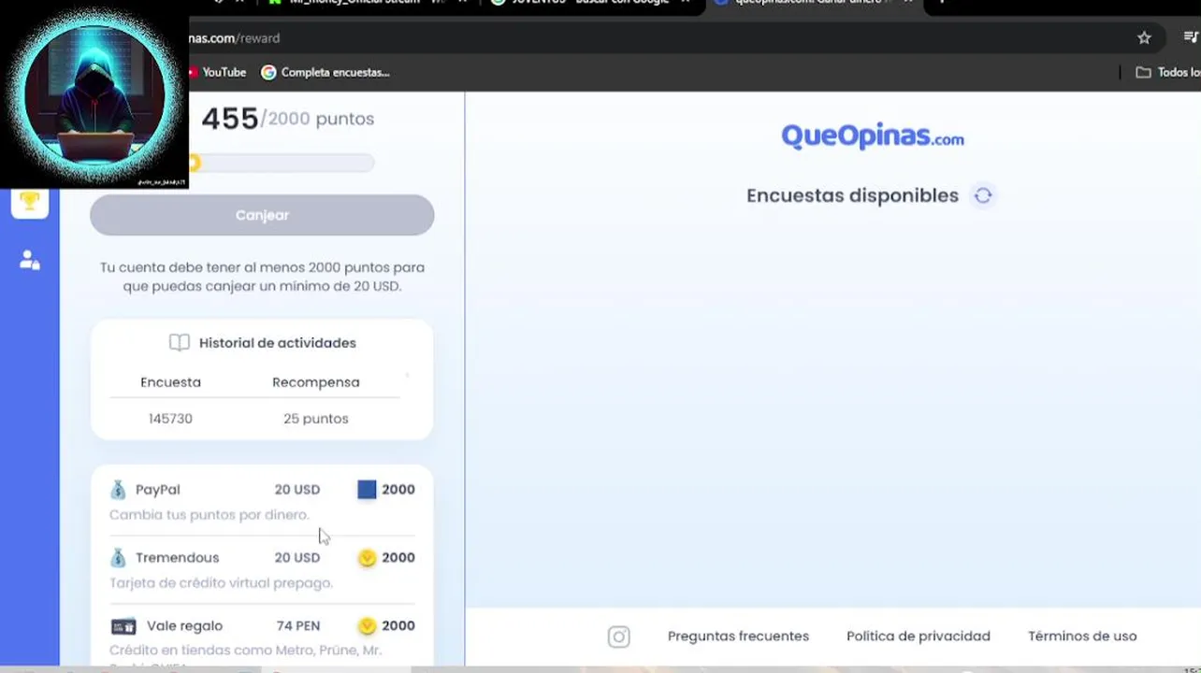Click the trophy rewards sidebar icon
This screenshot has height=673, width=1201.
click(30, 201)
